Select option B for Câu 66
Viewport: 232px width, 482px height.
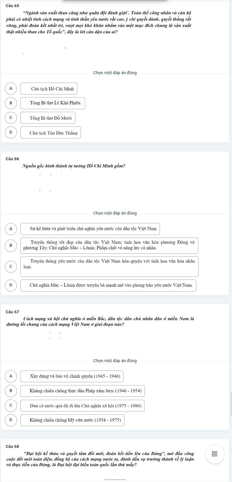coord(11,246)
